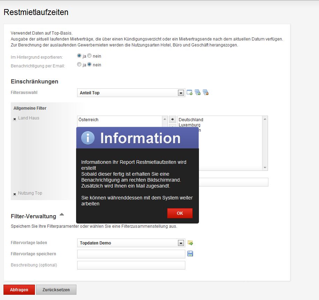The image size is (319, 300).
Task: Click the Beschreibung (optional) input field
Action: [131, 265]
